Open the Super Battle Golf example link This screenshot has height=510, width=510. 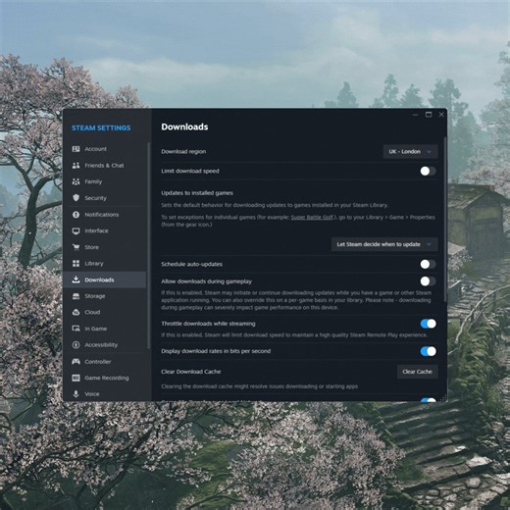[313, 218]
